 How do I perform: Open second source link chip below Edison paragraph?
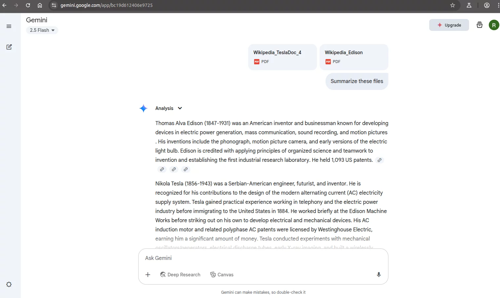174,169
